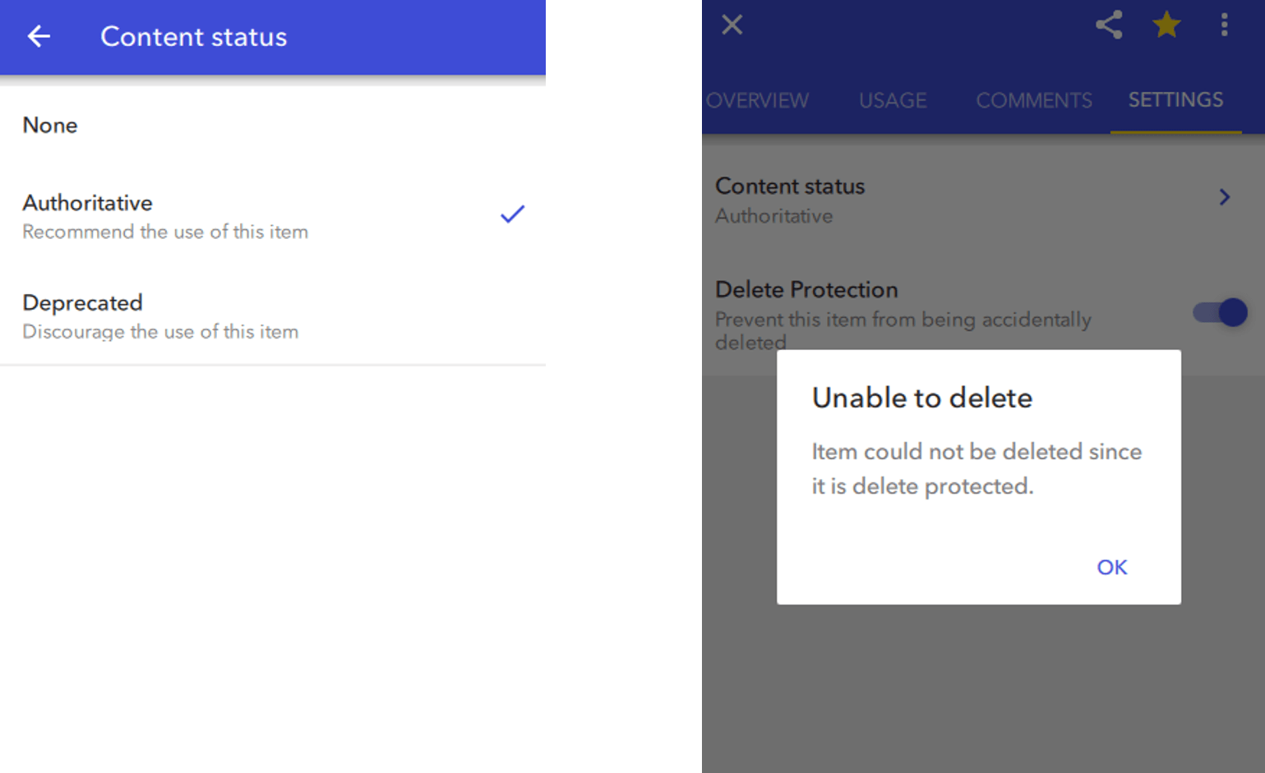Switch to the Overview tab
The width and height of the screenshot is (1265, 773).
coord(757,100)
